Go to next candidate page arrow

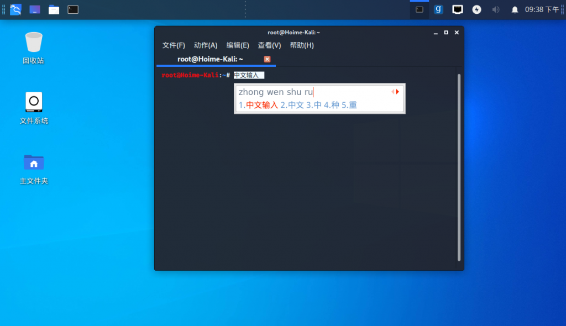pyautogui.click(x=397, y=92)
